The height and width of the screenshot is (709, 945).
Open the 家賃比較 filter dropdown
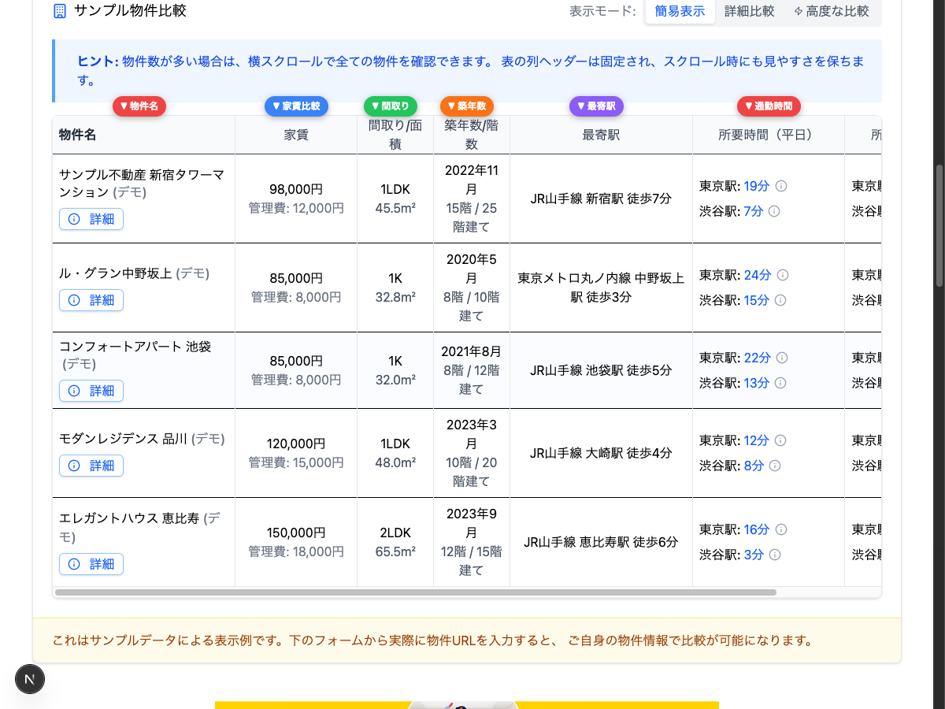tap(297, 106)
